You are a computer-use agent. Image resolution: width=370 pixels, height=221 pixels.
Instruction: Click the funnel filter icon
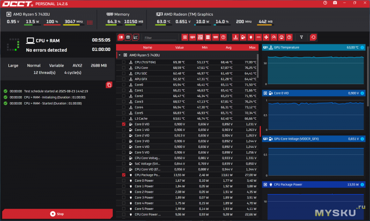pyautogui.click(x=302, y=37)
